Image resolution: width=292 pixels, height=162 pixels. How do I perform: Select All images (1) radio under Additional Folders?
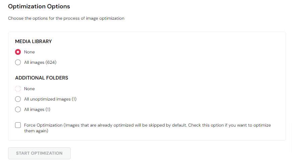(x=18, y=110)
